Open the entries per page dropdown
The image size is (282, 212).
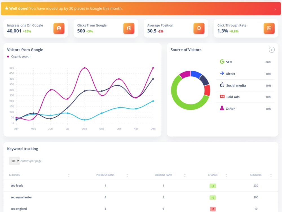click(x=15, y=161)
